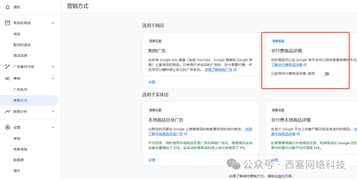357x179 pixels.
Task: Collapse the 营销 section arrow
Action: pos(53,79)
